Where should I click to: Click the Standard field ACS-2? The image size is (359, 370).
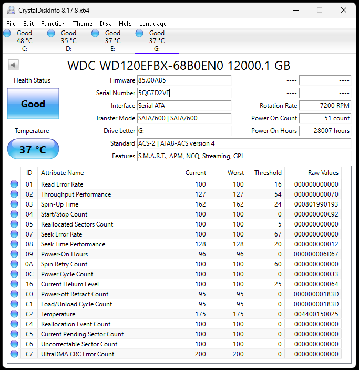coord(244,143)
